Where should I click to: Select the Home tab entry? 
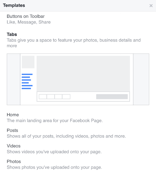coord(13,115)
